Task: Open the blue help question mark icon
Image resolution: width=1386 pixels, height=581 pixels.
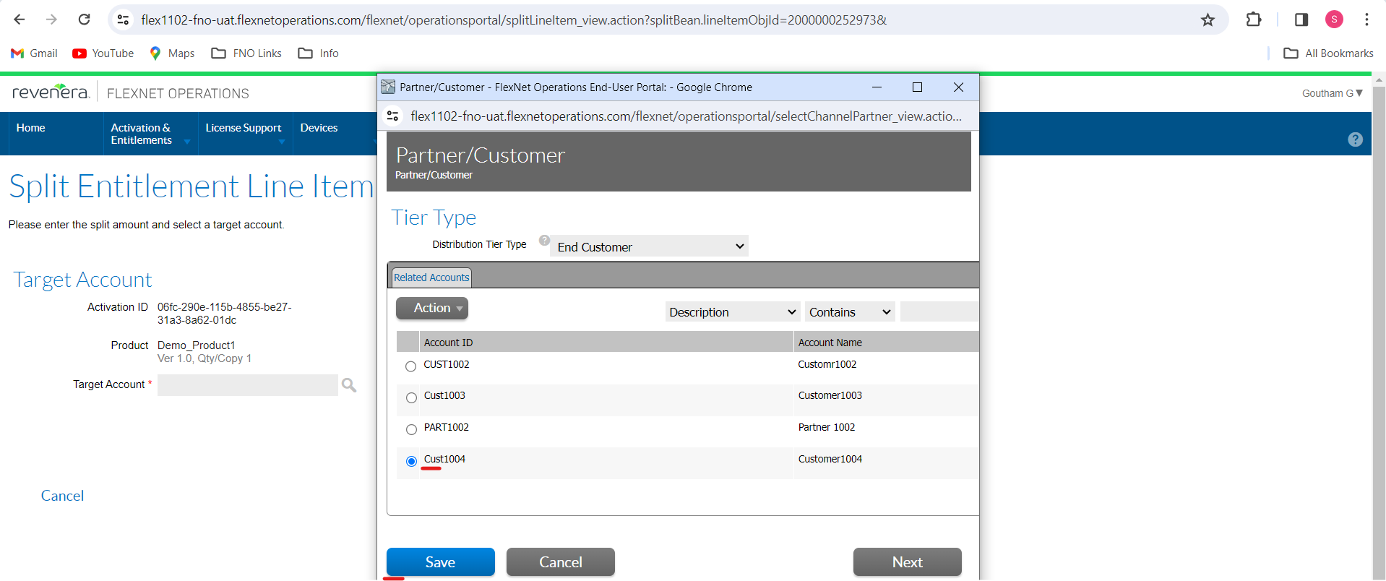Action: (1355, 139)
